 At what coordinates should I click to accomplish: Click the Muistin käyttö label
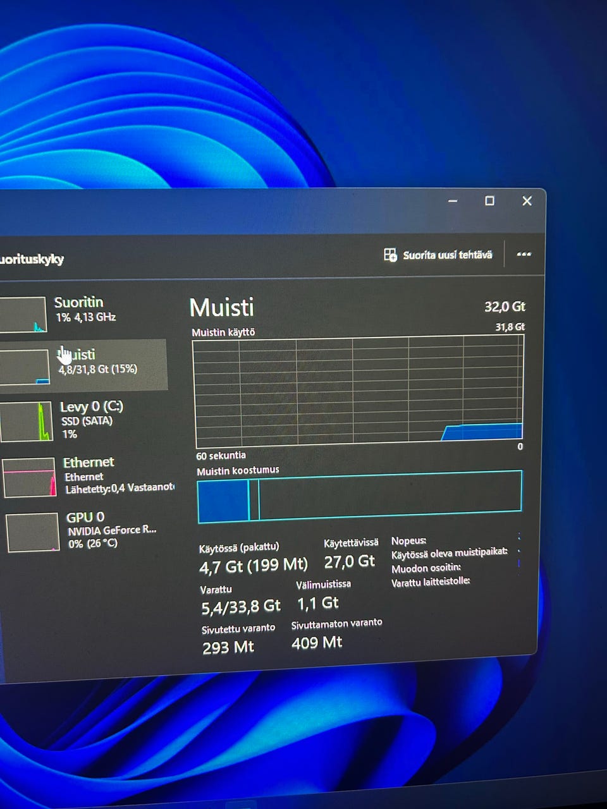pos(223,332)
